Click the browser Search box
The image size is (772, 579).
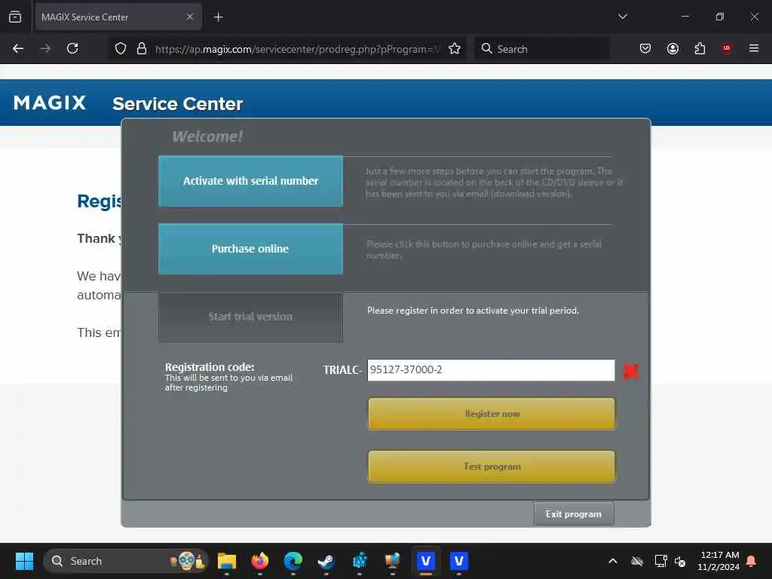(541, 48)
